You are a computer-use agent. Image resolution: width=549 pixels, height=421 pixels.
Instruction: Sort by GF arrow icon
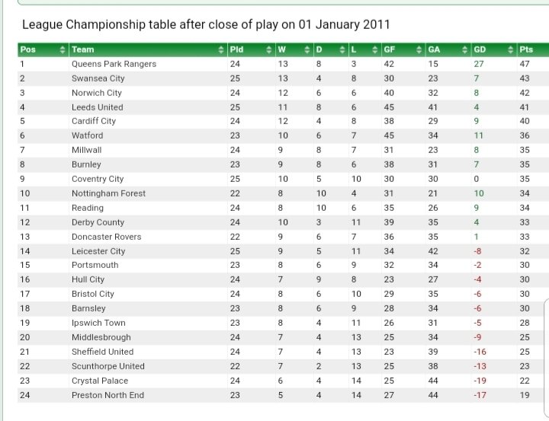[419, 49]
